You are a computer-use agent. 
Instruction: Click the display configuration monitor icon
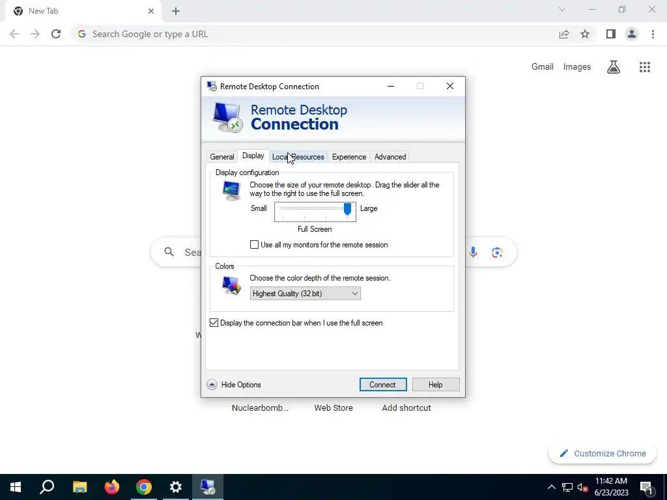(x=231, y=191)
